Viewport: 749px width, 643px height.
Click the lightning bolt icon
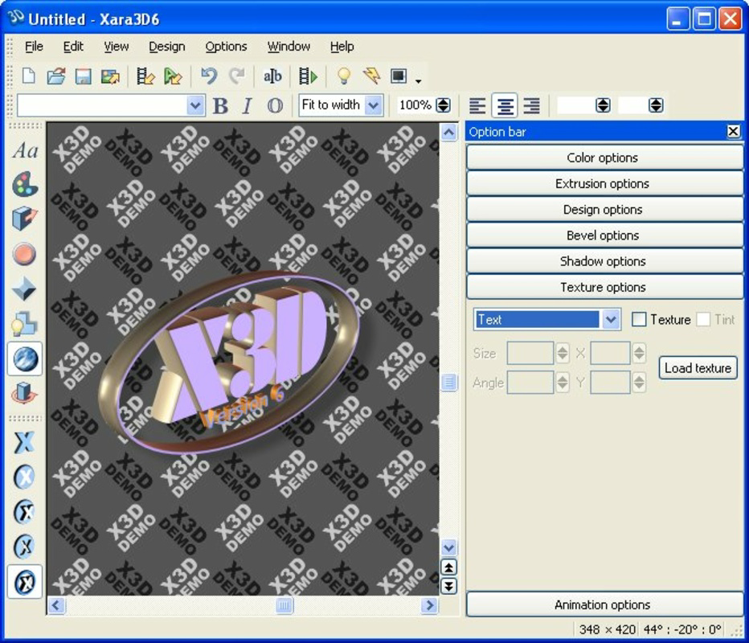[371, 76]
